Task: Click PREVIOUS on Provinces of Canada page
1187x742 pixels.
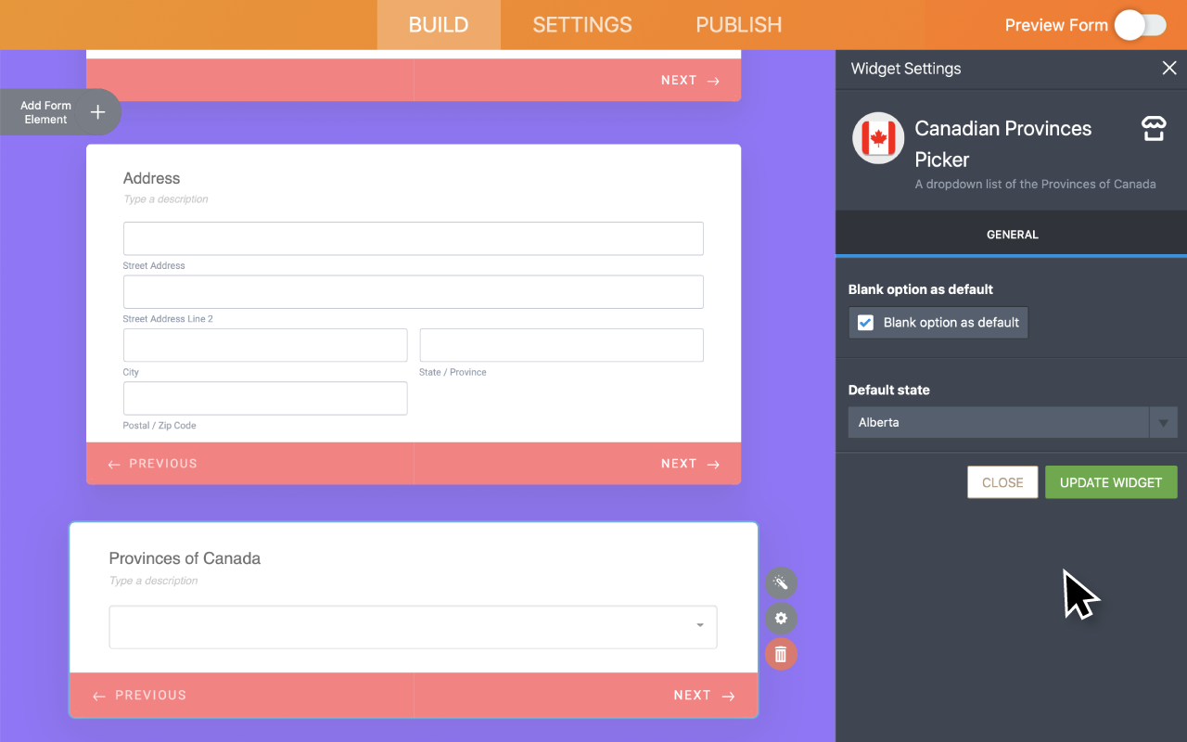Action: [140, 696]
